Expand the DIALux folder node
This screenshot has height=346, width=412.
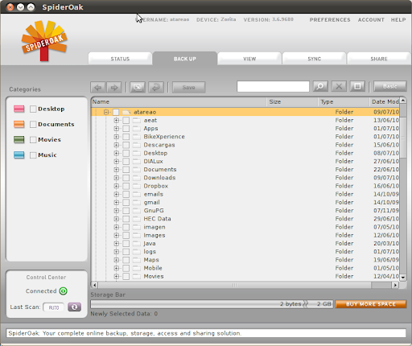coord(117,162)
